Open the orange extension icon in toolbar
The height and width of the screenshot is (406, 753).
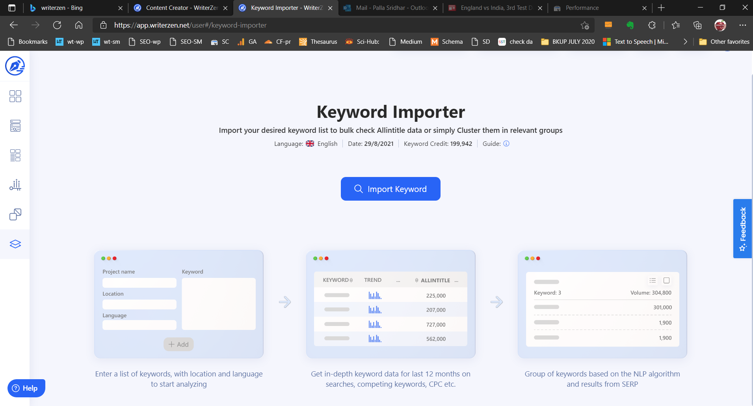tap(608, 25)
